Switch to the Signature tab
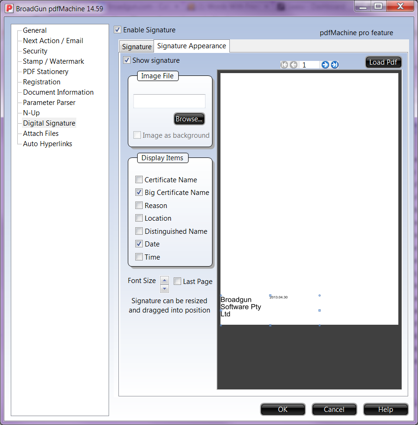This screenshot has width=418, height=425. [x=137, y=47]
